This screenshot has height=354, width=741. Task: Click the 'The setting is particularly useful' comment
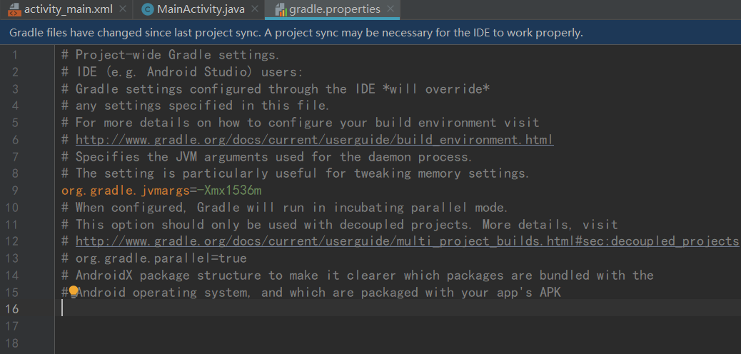296,173
